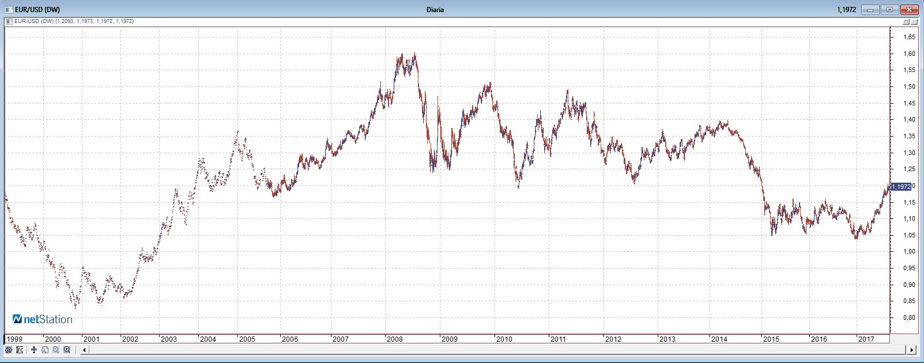Click the vertical auto-scale arrows icon
The height and width of the screenshot is (363, 924).
pos(34,350)
